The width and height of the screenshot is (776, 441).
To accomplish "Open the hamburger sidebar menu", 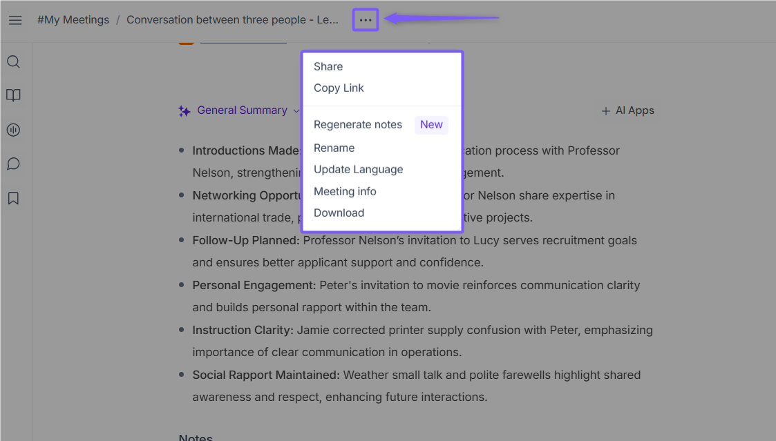I will point(15,20).
